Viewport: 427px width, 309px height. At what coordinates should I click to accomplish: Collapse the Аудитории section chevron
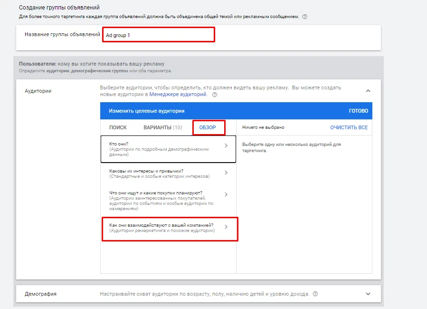368,91
